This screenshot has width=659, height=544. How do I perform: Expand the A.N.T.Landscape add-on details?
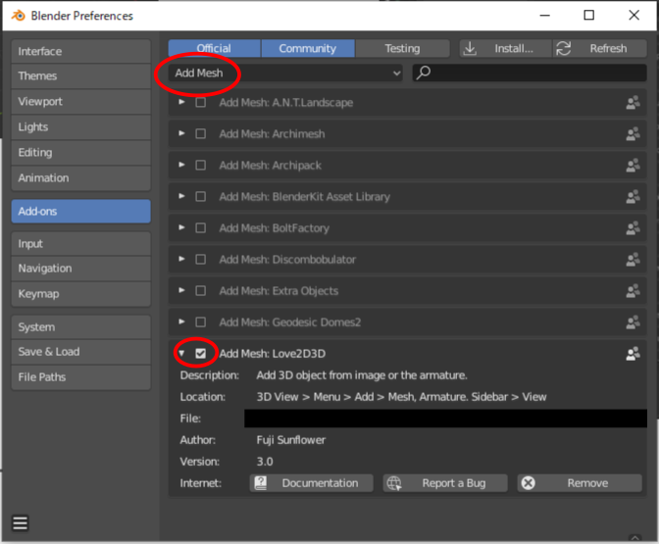(181, 102)
